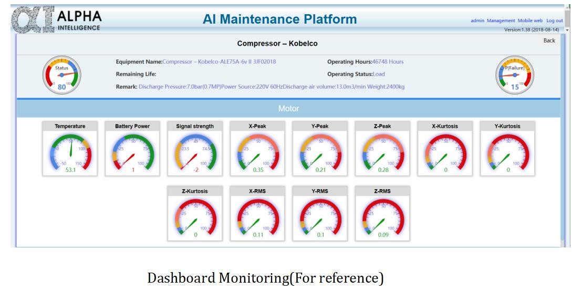Open the Management link

(x=501, y=21)
